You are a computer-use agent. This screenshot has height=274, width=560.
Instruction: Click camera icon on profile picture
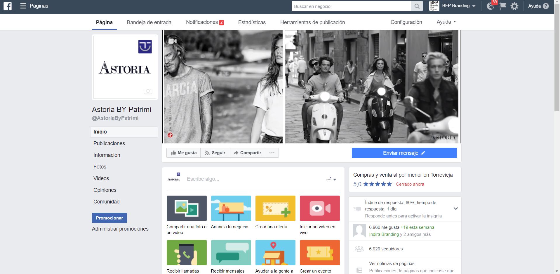(x=148, y=91)
